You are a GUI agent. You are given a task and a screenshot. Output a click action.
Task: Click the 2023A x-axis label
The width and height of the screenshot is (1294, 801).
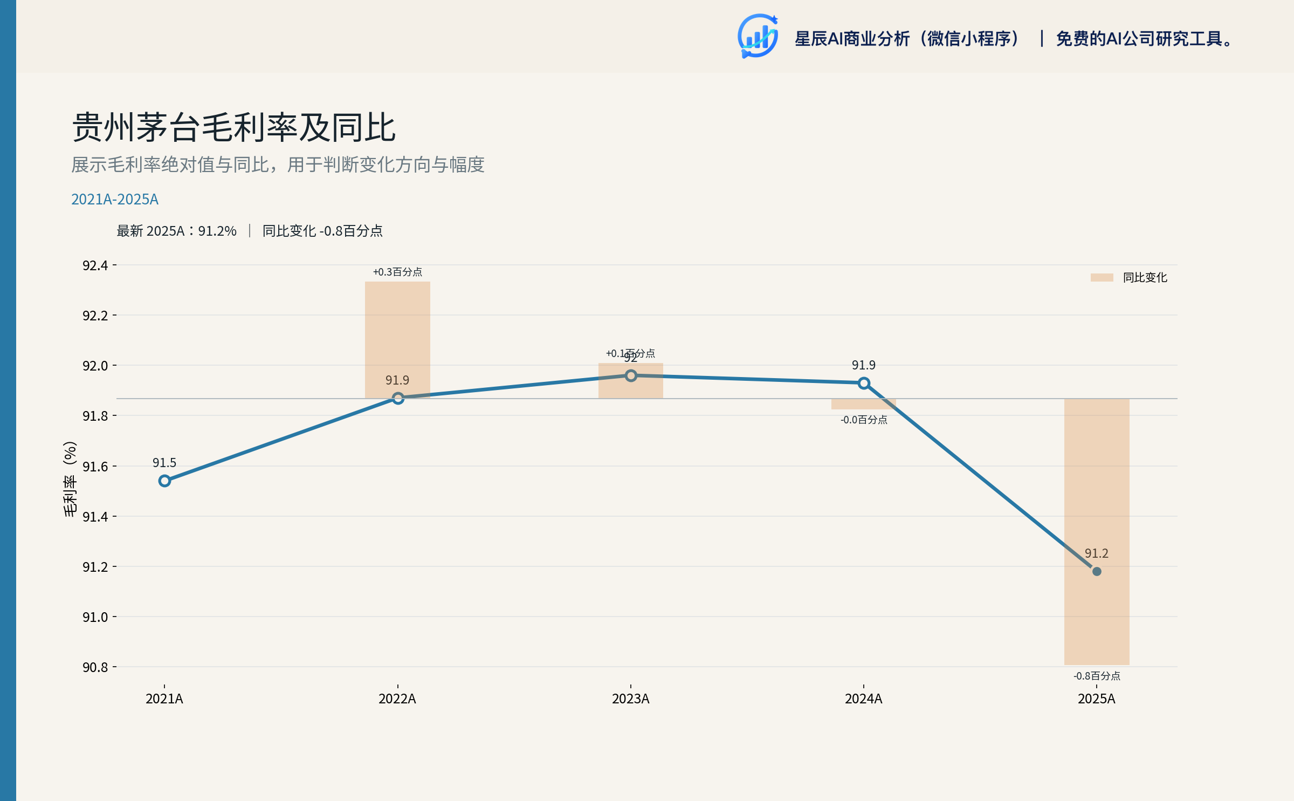631,699
